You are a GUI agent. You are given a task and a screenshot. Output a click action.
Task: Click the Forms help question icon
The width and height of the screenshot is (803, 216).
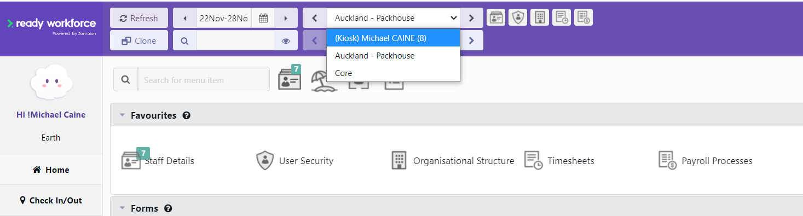[x=168, y=208]
